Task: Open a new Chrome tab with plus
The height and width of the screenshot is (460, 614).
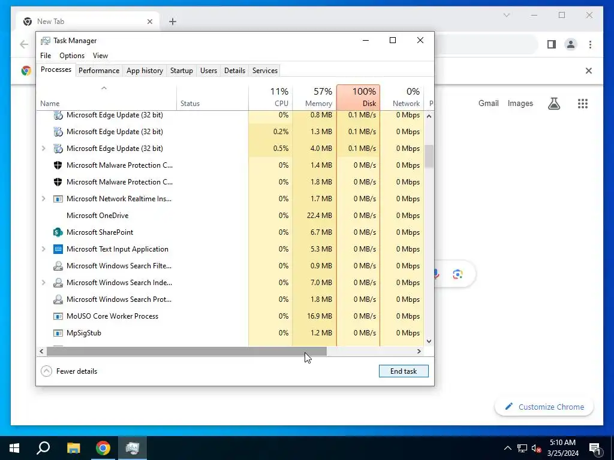Action: [x=173, y=22]
